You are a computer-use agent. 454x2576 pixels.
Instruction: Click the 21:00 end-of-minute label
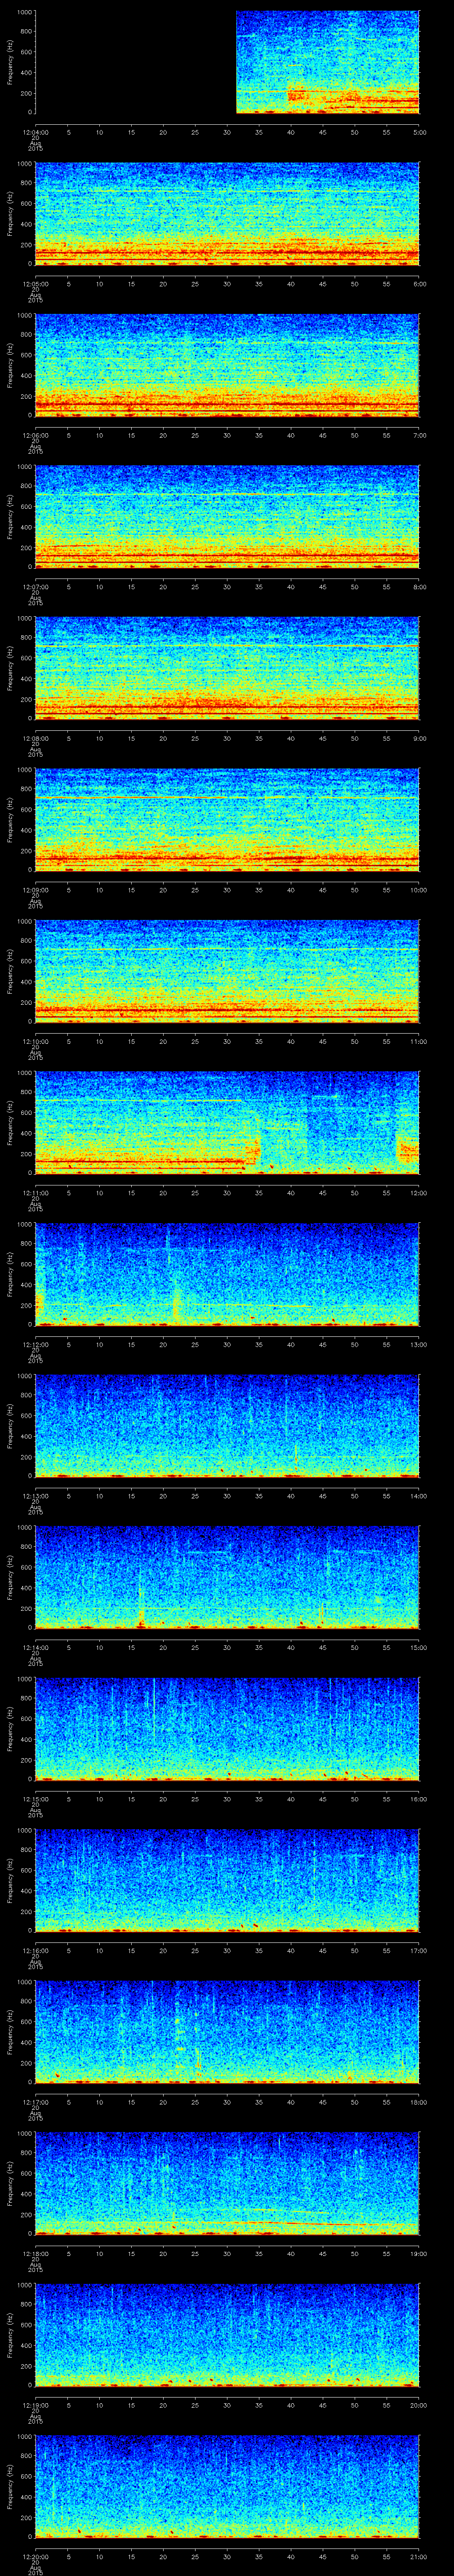418,2555
